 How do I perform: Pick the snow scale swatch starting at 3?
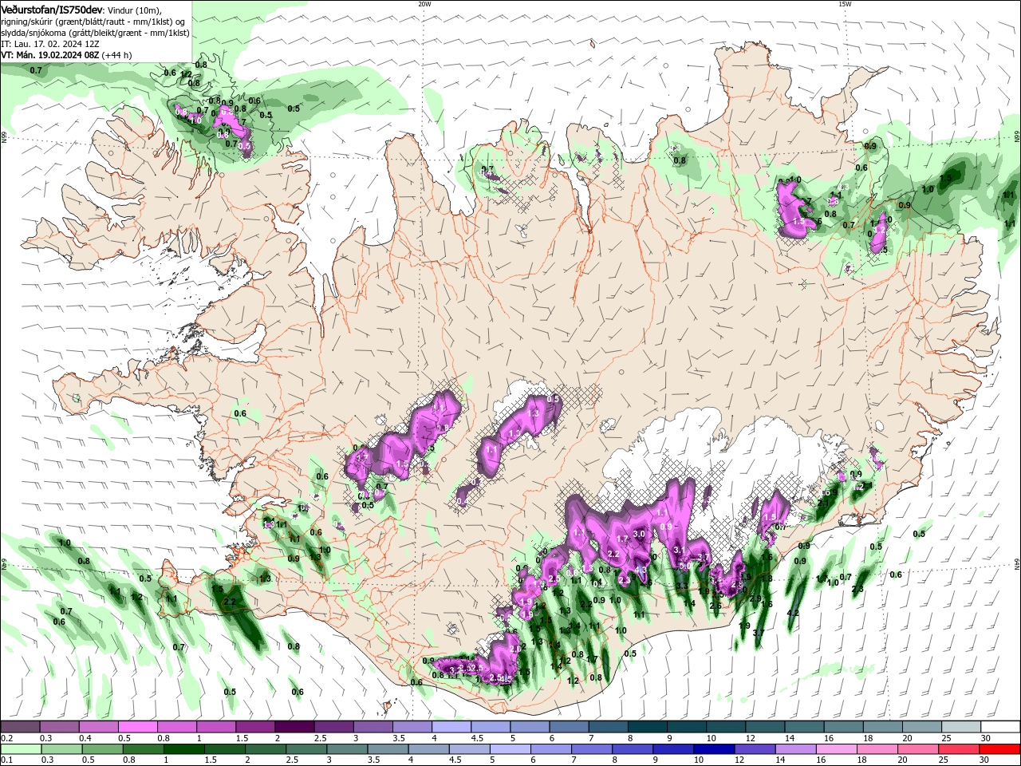373,727
